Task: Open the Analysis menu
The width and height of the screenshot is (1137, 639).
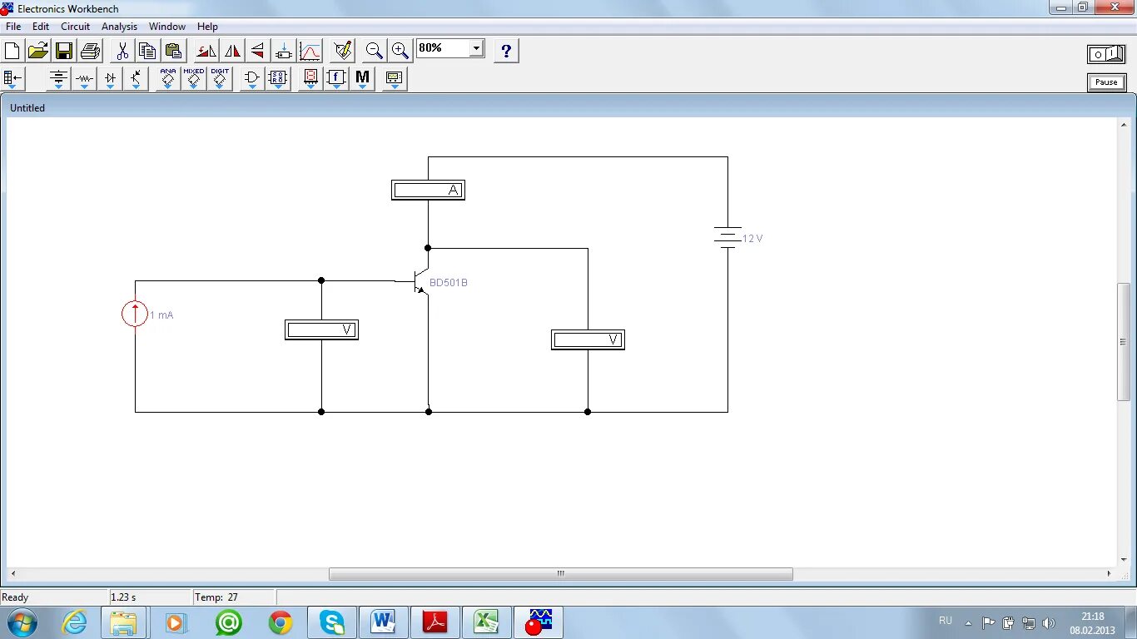Action: tap(119, 26)
